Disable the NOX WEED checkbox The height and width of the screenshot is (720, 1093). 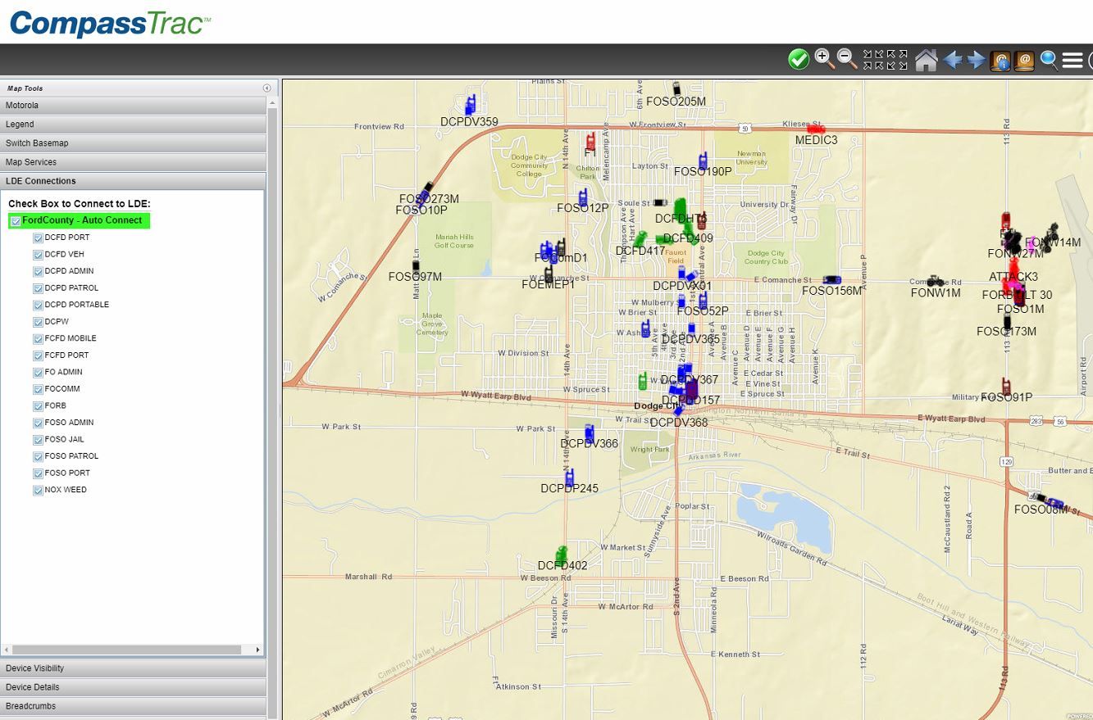pos(38,491)
